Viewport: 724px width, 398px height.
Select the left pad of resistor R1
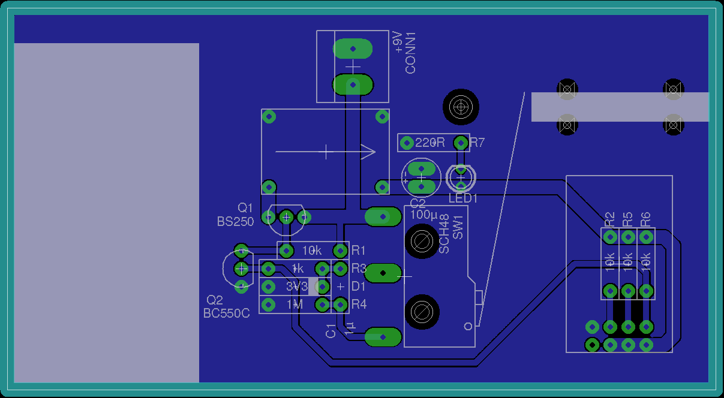point(287,250)
